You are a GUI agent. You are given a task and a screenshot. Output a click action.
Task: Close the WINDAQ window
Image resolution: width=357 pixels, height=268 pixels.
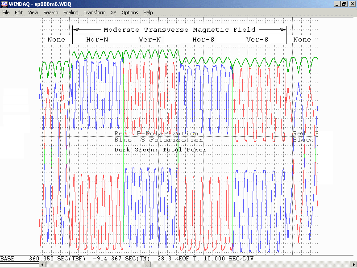point(352,4)
